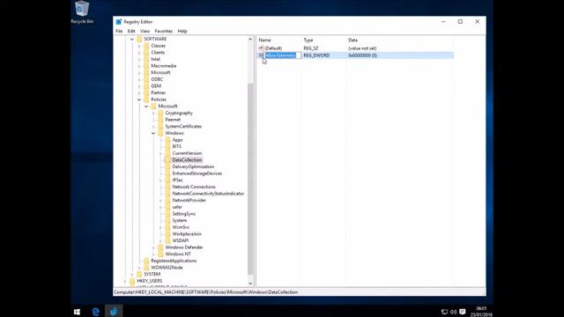Select the ODBC folder icon
This screenshot has width=564, height=317.
pos(146,79)
